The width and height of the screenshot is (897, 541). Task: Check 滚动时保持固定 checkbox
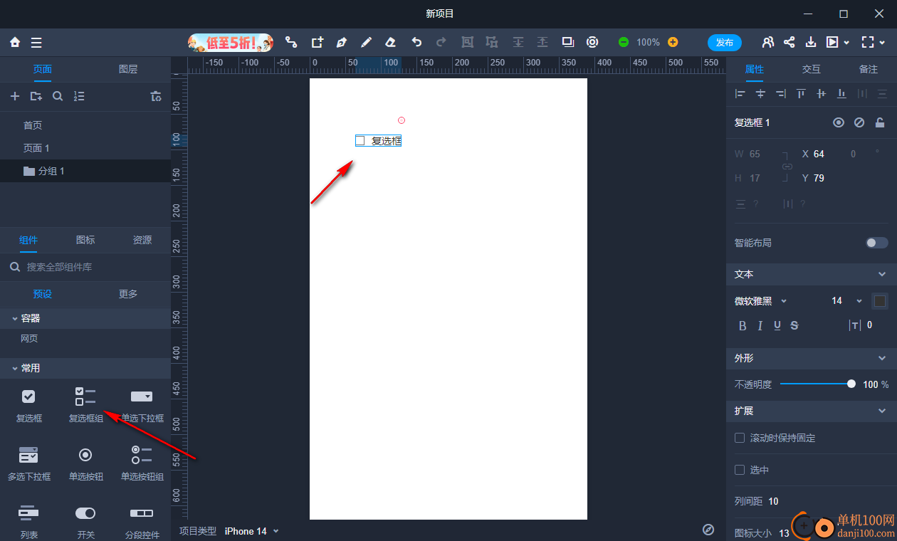coord(740,438)
